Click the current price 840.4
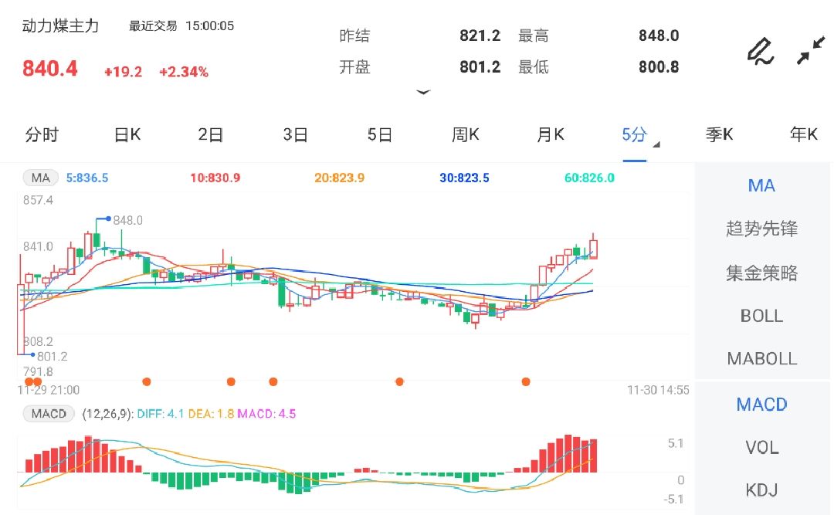This screenshot has height=515, width=834. (50, 69)
